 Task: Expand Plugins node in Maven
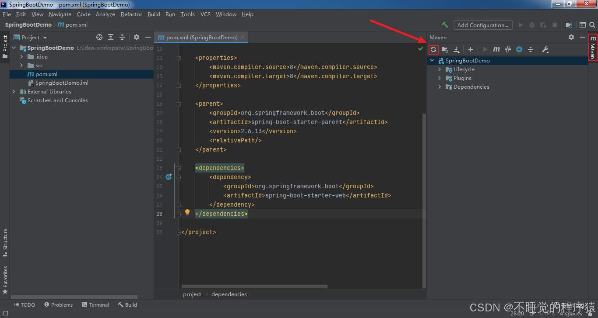(440, 78)
